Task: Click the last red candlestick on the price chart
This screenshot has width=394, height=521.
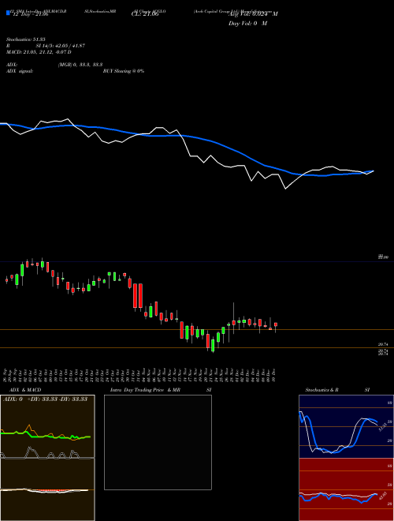Action: pyautogui.click(x=276, y=325)
